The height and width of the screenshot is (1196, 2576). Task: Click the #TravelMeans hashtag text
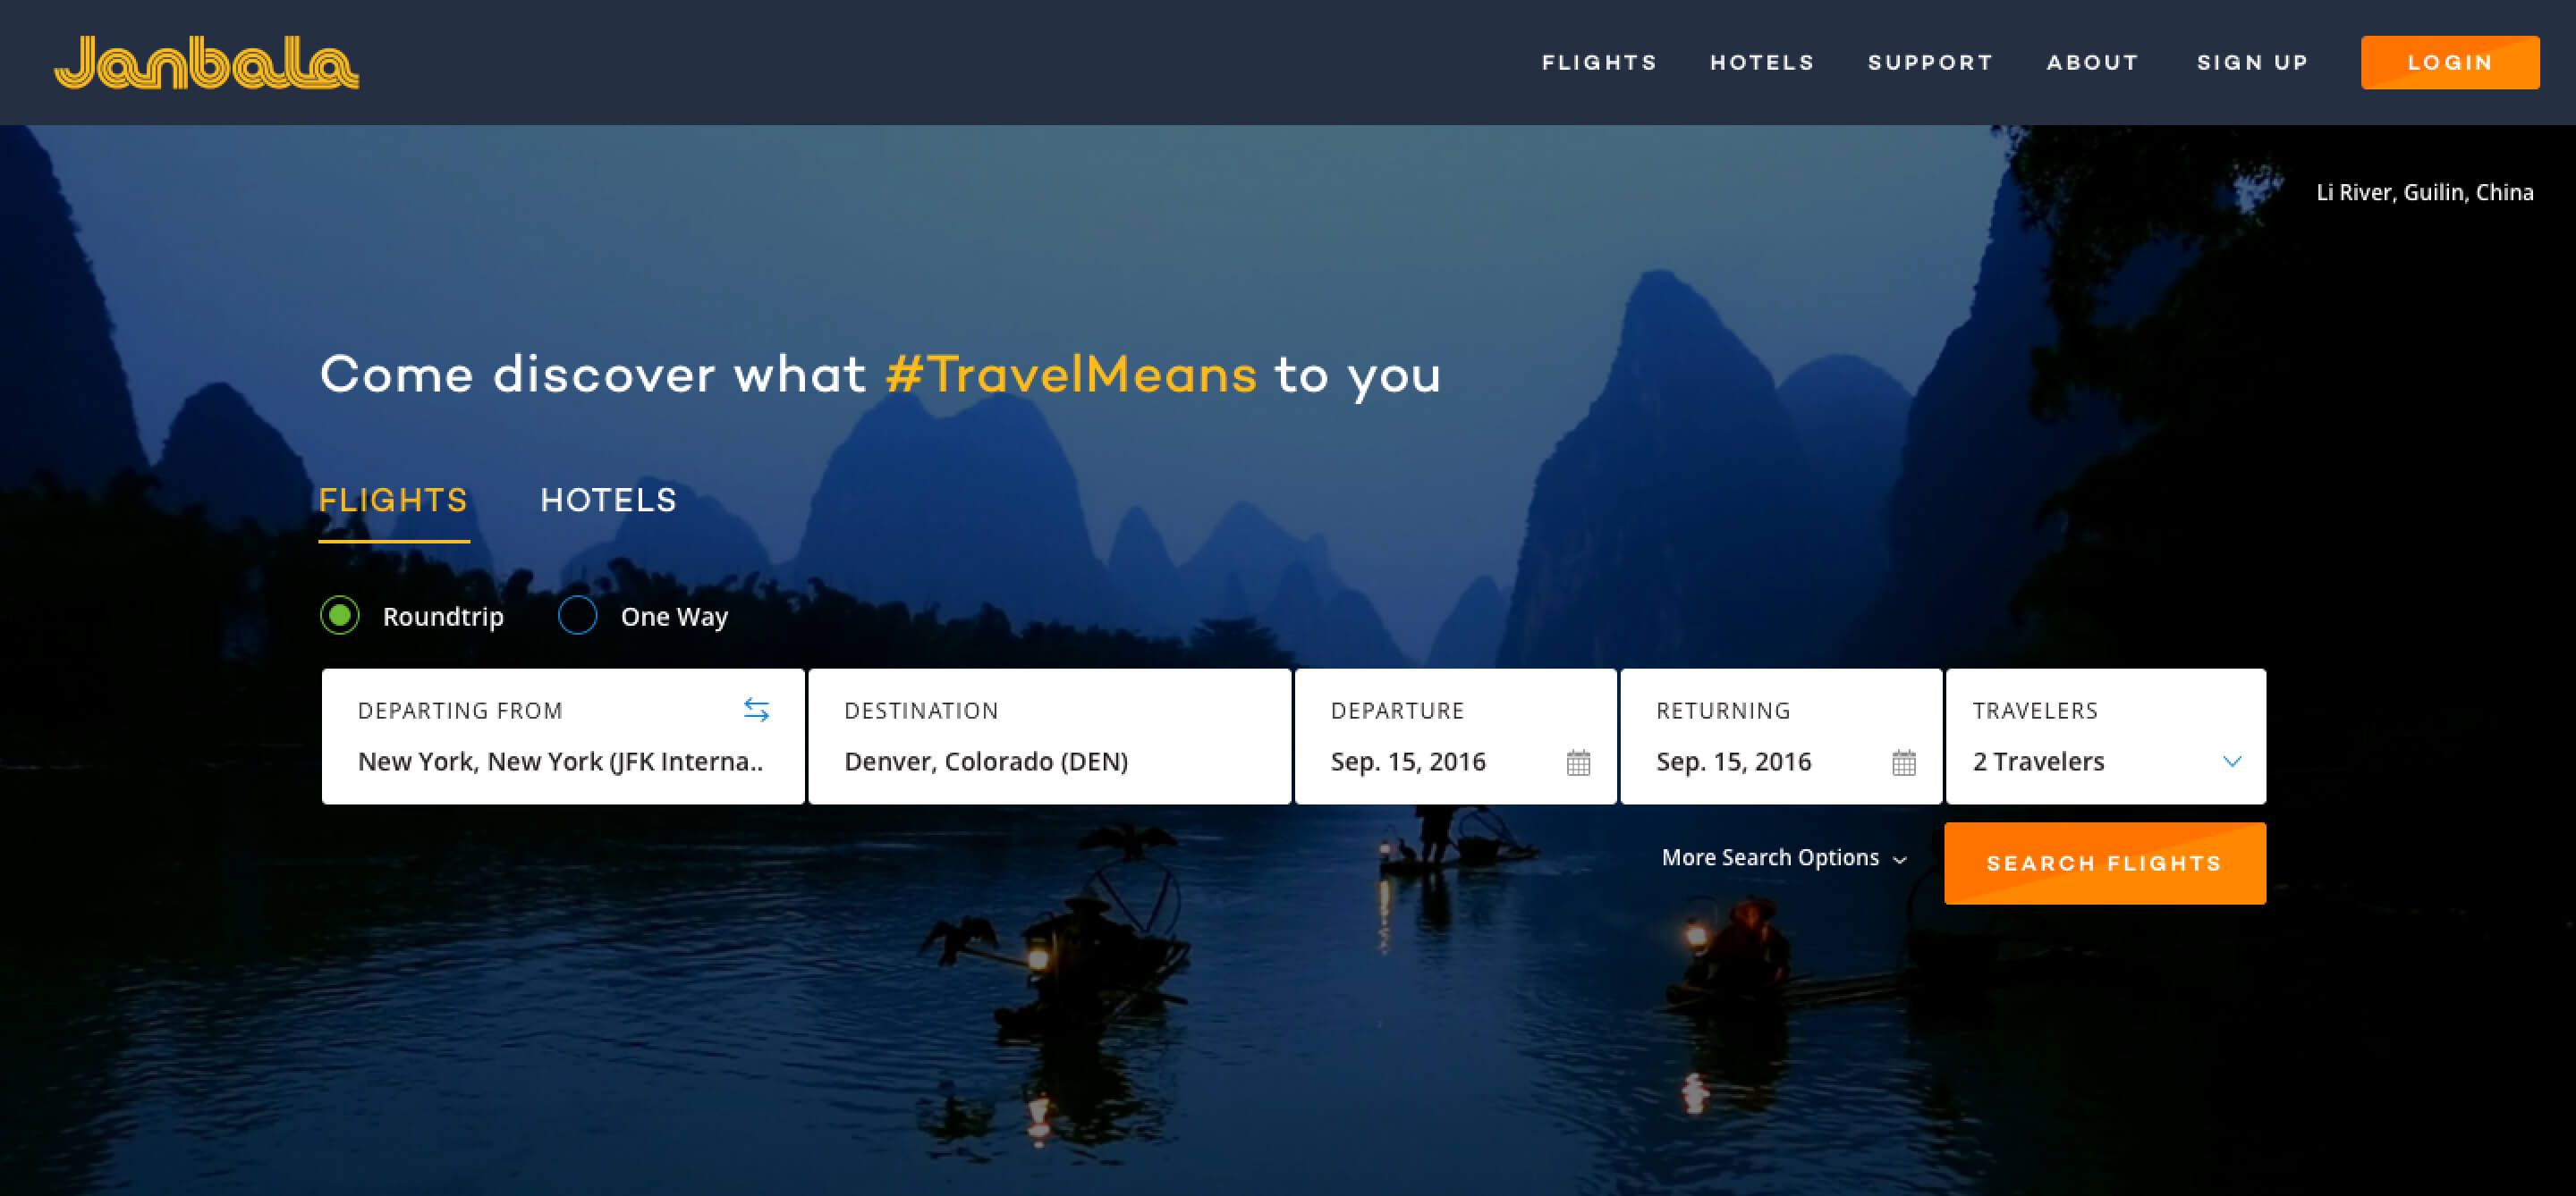(x=1071, y=375)
